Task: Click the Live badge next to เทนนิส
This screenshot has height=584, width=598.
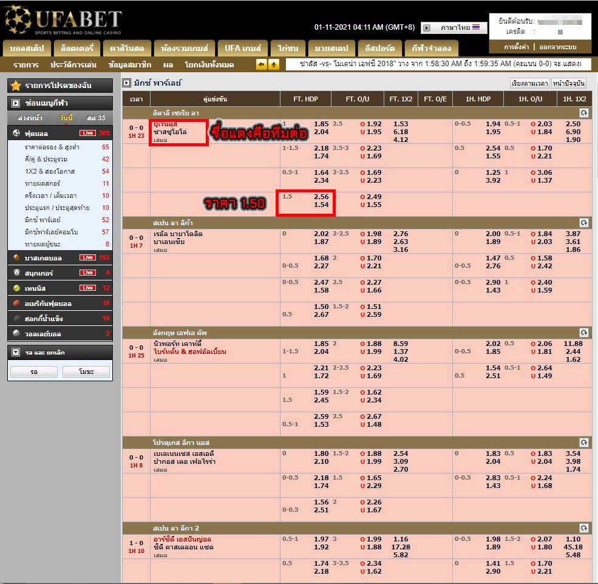Action: (87, 288)
